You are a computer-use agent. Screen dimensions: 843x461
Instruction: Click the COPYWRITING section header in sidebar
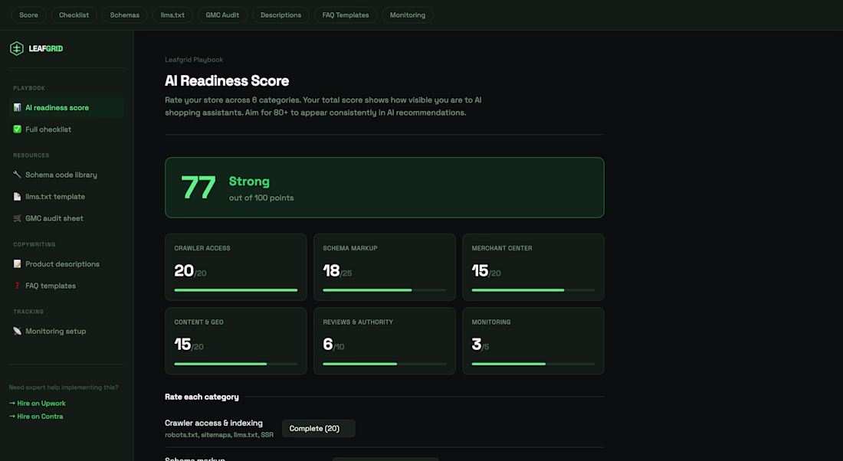tap(34, 244)
